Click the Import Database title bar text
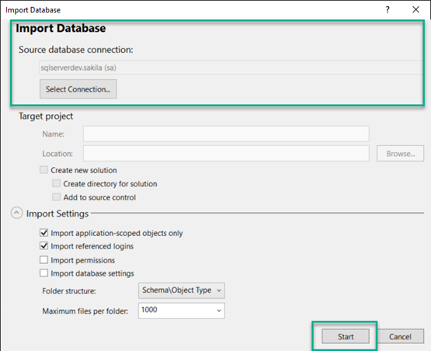Viewport: 431px width, 351px height. [33, 10]
